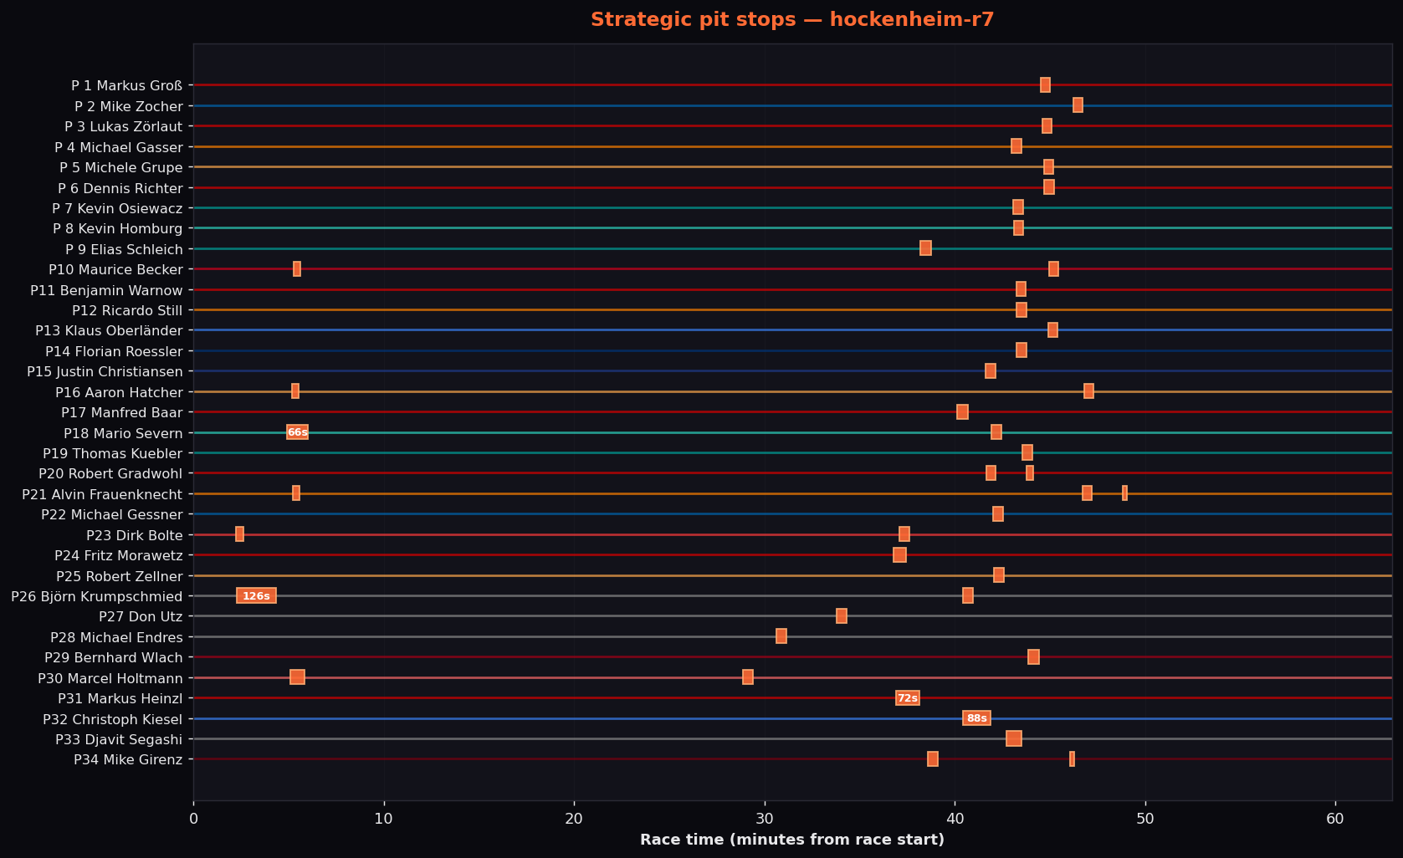This screenshot has width=1403, height=858.
Task: Click the 'P32 Christoph Kiesel' driver label
Action: tap(113, 719)
